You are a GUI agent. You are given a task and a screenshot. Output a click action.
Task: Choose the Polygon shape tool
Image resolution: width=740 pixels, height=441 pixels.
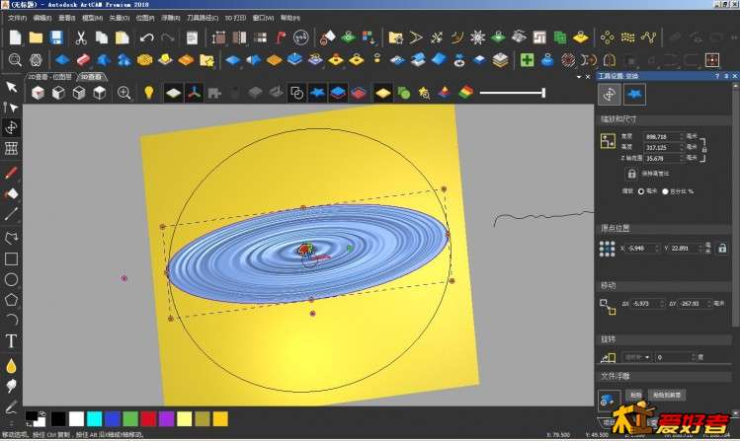pyautogui.click(x=11, y=299)
